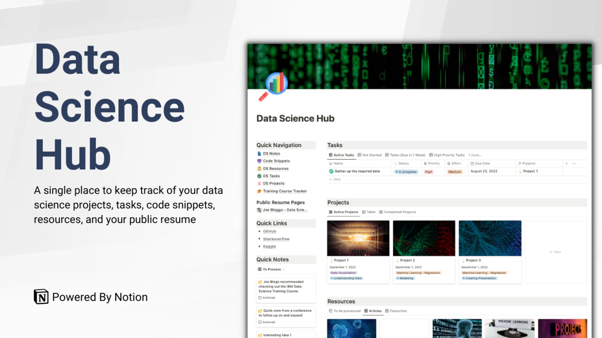Open the Completed Projects view
This screenshot has width=602, height=338.
pos(400,212)
